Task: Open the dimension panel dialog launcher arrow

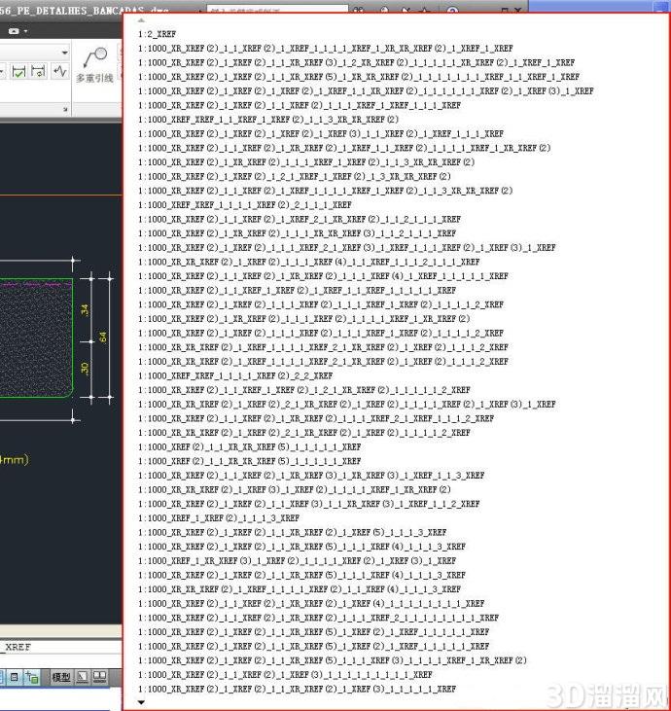Action: pyautogui.click(x=65, y=109)
